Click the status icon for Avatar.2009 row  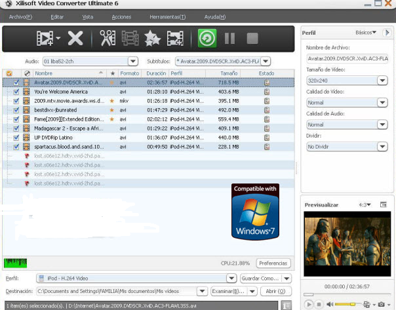tap(267, 83)
